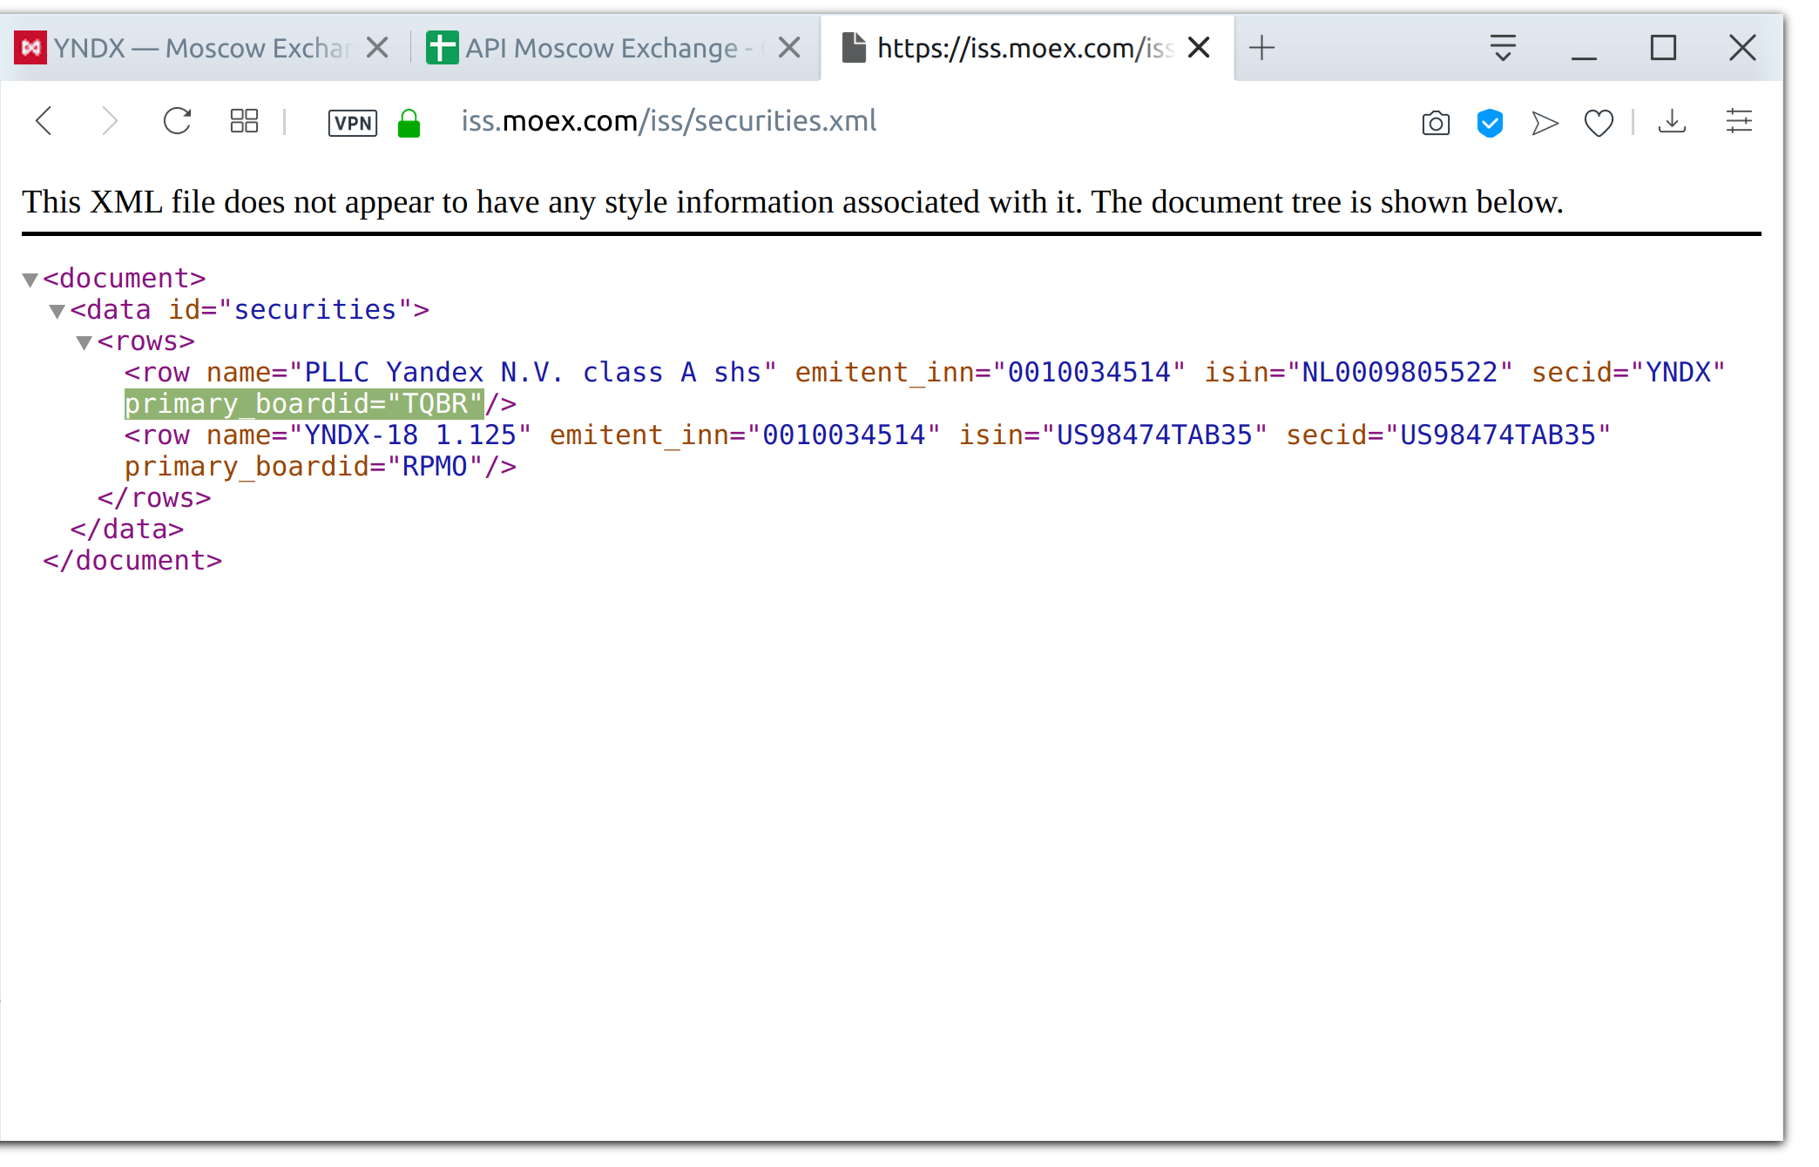Reload the page with the refresh icon
This screenshot has width=1819, height=1167.
pyautogui.click(x=177, y=121)
